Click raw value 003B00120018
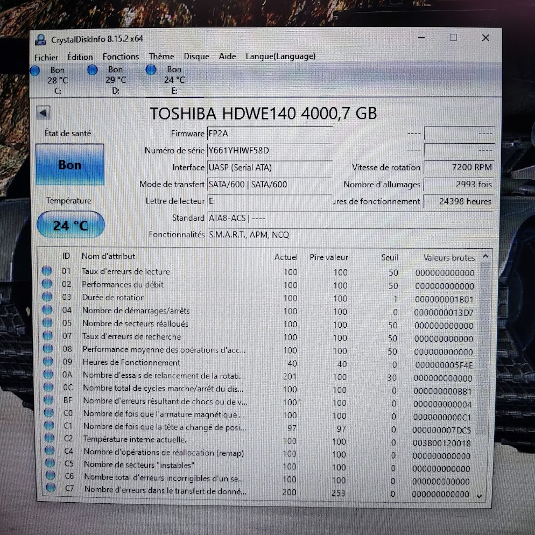 (441, 443)
